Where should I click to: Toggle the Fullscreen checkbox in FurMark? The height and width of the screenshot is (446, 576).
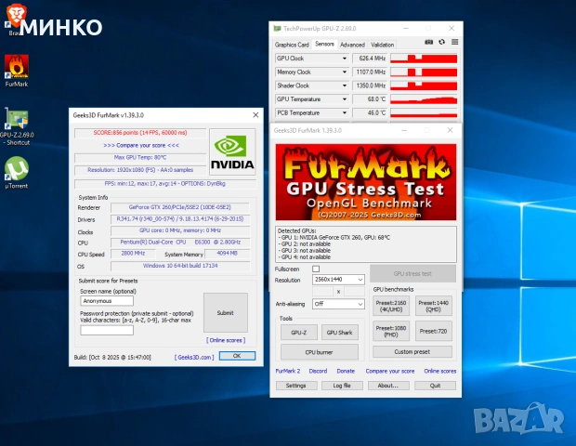(x=316, y=269)
